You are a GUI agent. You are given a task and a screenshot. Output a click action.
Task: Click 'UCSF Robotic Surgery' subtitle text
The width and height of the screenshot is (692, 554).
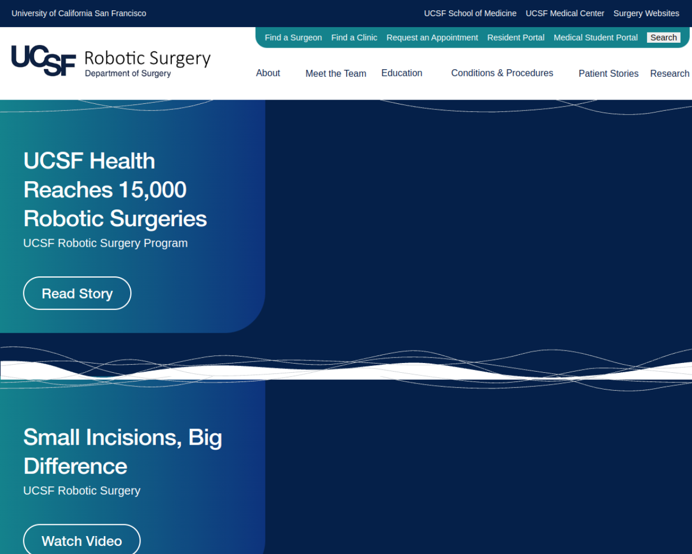coord(82,491)
